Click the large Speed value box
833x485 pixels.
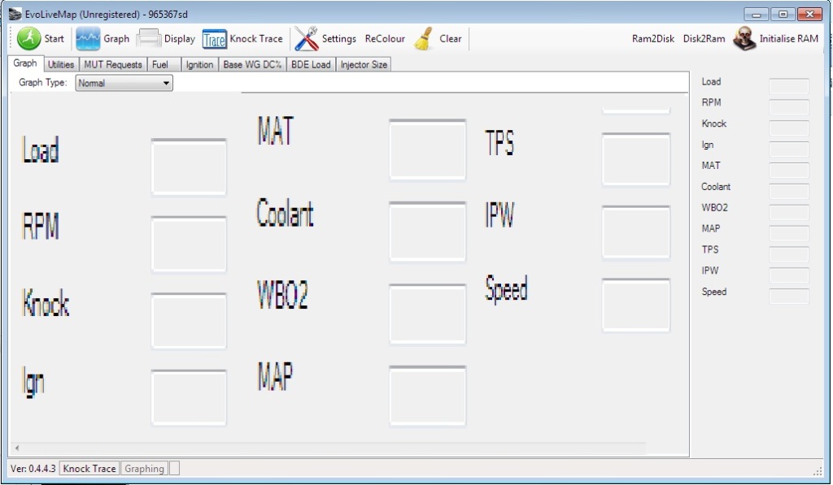636,305
